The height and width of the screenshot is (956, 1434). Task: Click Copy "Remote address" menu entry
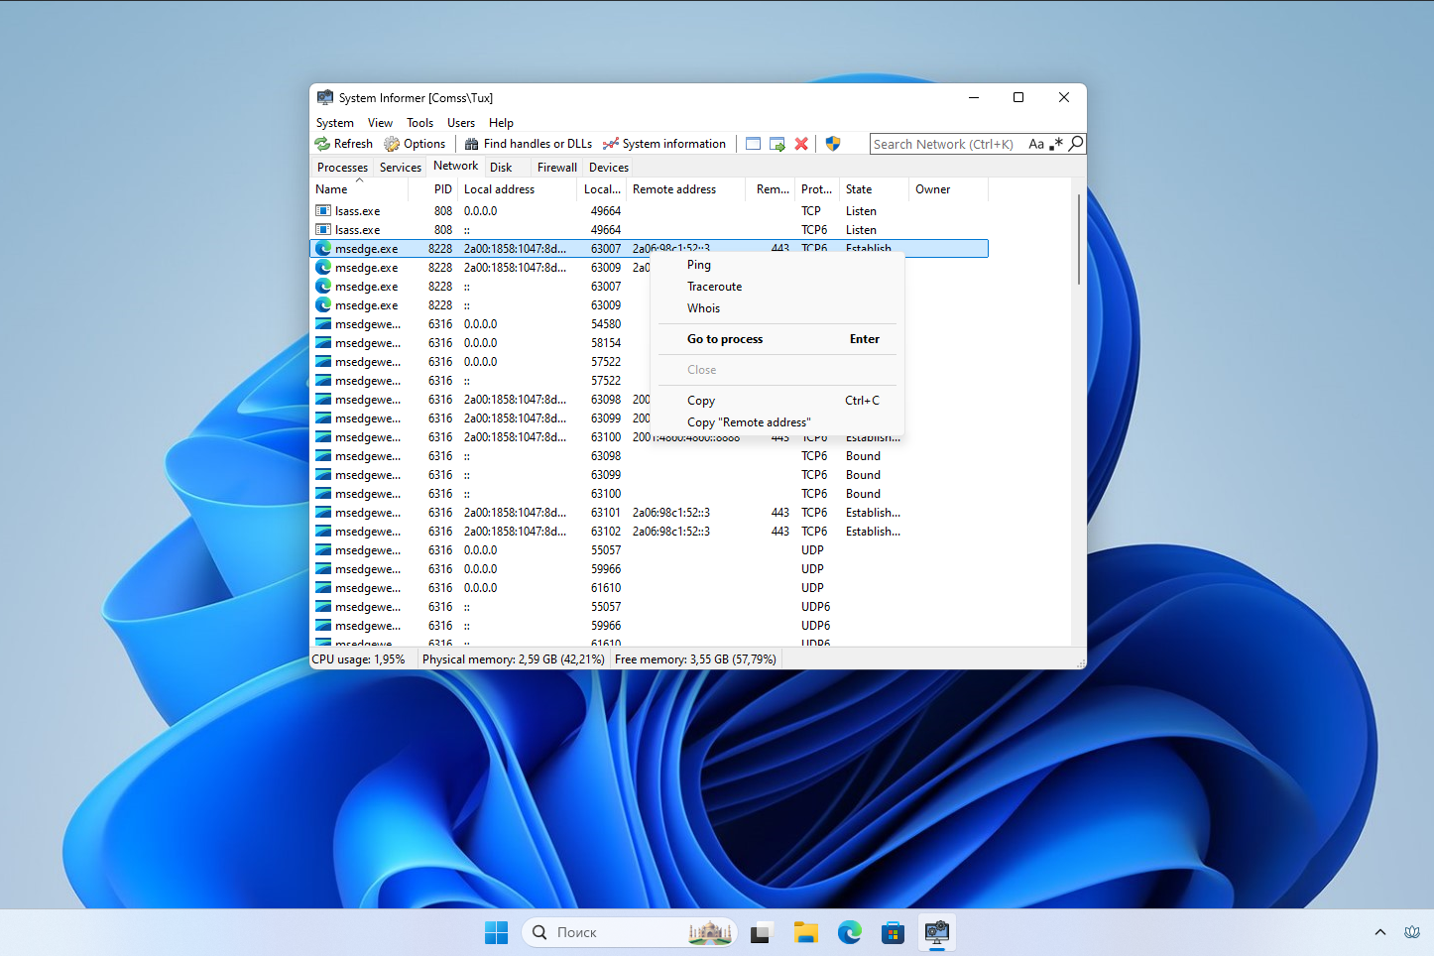(x=749, y=422)
